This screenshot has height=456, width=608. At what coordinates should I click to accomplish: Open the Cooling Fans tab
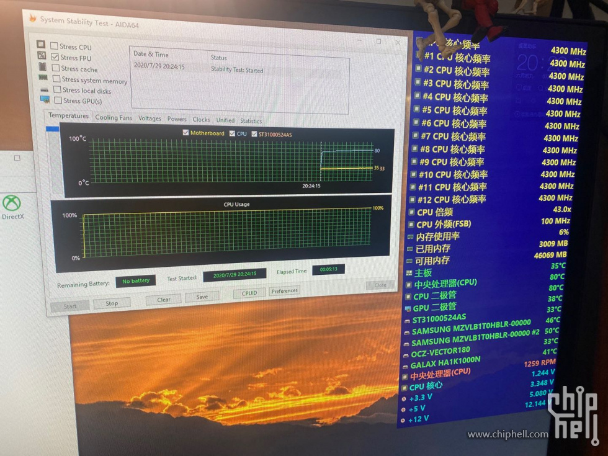tap(114, 117)
